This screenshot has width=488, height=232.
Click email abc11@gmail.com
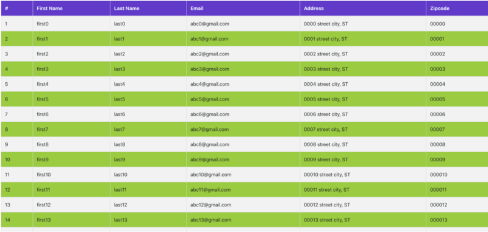[x=210, y=189]
